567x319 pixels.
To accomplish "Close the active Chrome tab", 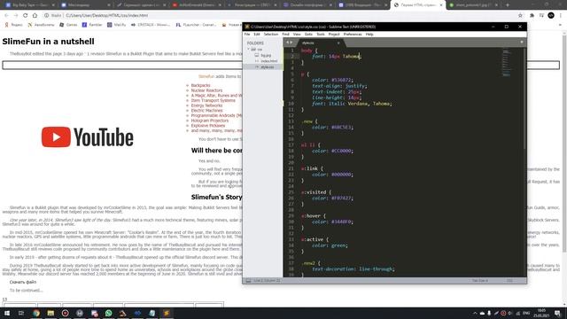I will pyautogui.click(x=441, y=5).
